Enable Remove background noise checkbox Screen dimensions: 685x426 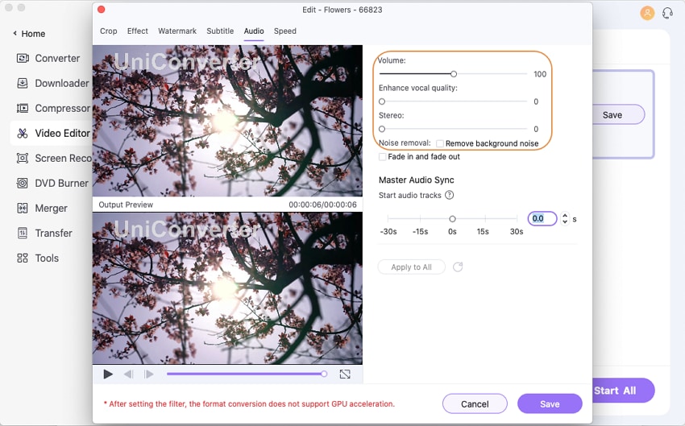click(x=440, y=143)
